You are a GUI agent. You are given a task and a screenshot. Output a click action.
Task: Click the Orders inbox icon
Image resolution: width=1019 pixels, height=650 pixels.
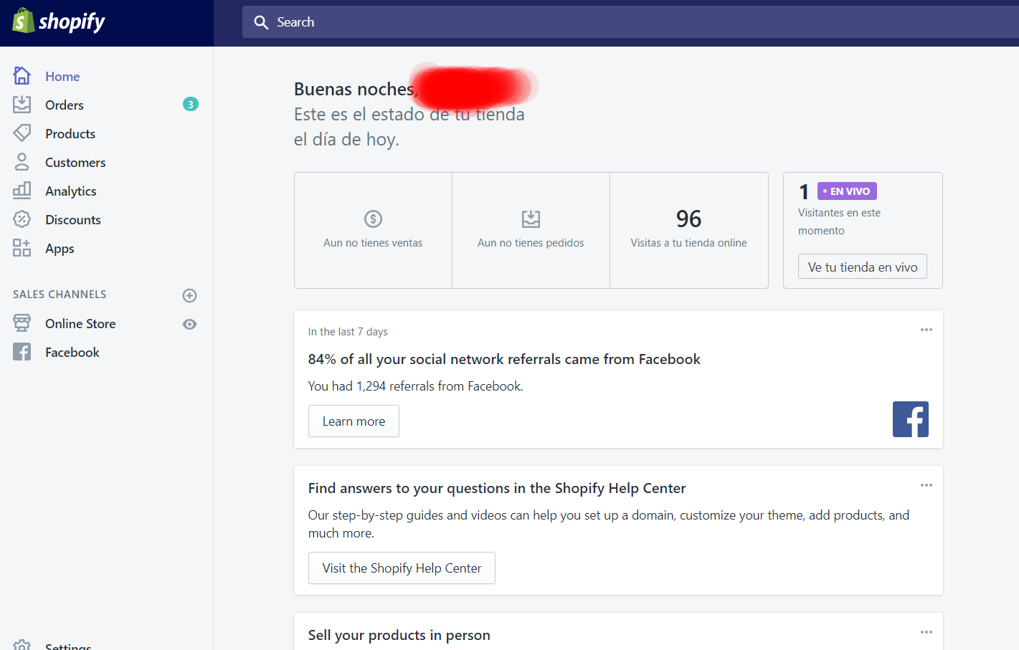coord(22,105)
